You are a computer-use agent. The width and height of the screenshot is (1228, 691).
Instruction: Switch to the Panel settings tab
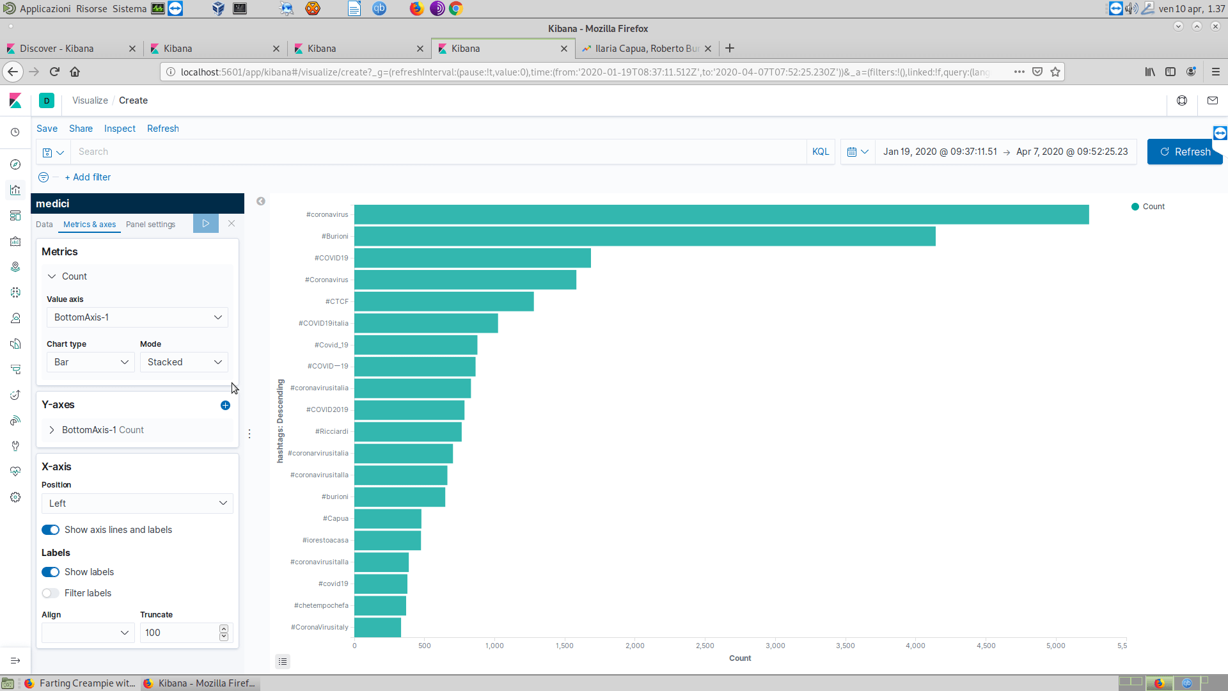pos(150,225)
